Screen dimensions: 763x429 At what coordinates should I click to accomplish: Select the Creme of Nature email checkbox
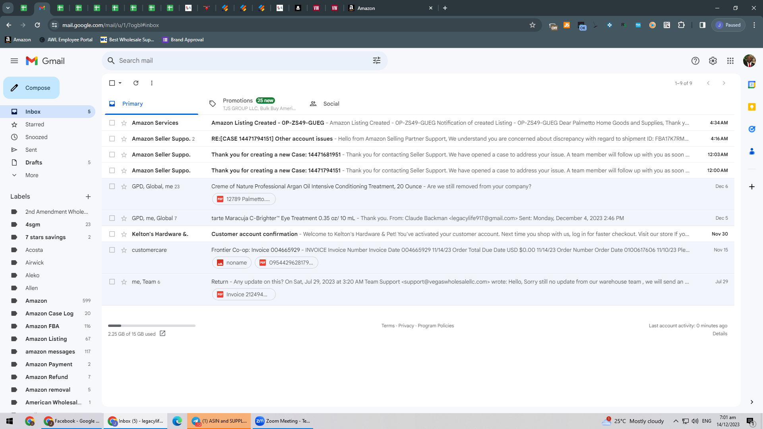(112, 187)
